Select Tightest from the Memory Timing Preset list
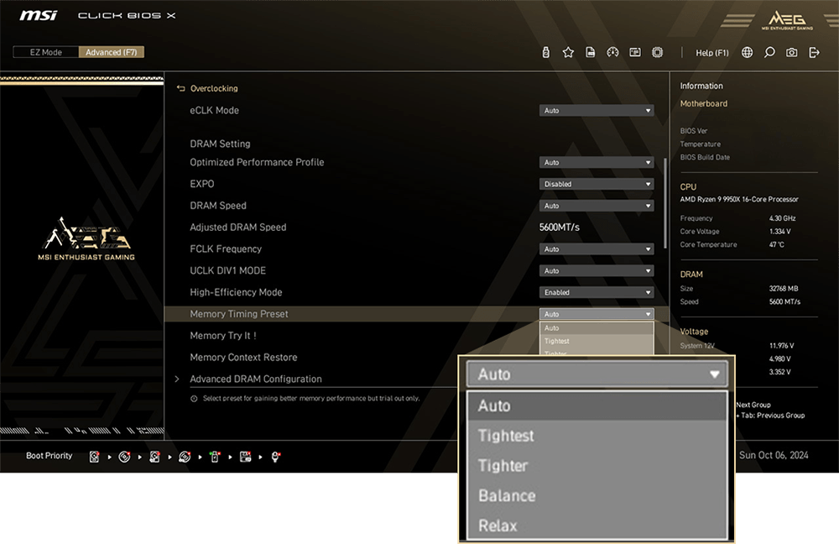This screenshot has width=839, height=544. 506,436
